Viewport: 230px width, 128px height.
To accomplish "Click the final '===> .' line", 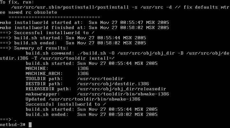I will 8,119.
